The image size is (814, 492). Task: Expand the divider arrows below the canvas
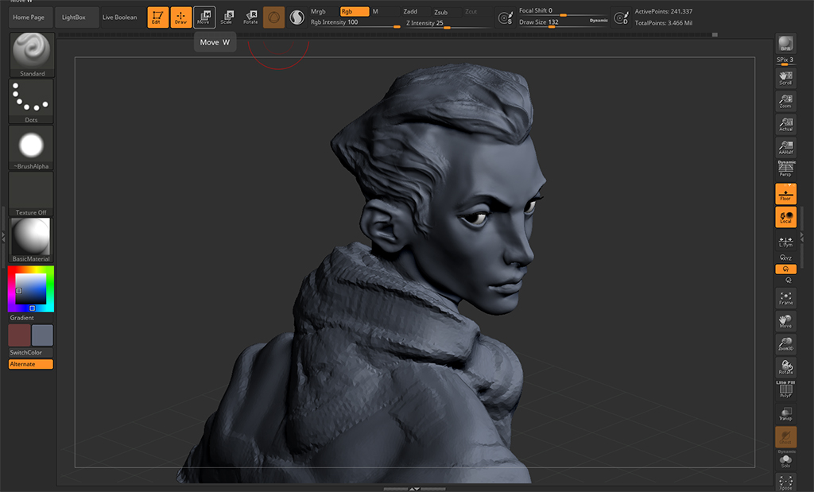pyautogui.click(x=414, y=489)
